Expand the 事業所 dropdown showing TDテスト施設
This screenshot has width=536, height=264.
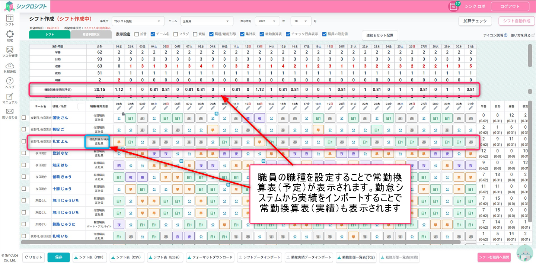point(138,21)
